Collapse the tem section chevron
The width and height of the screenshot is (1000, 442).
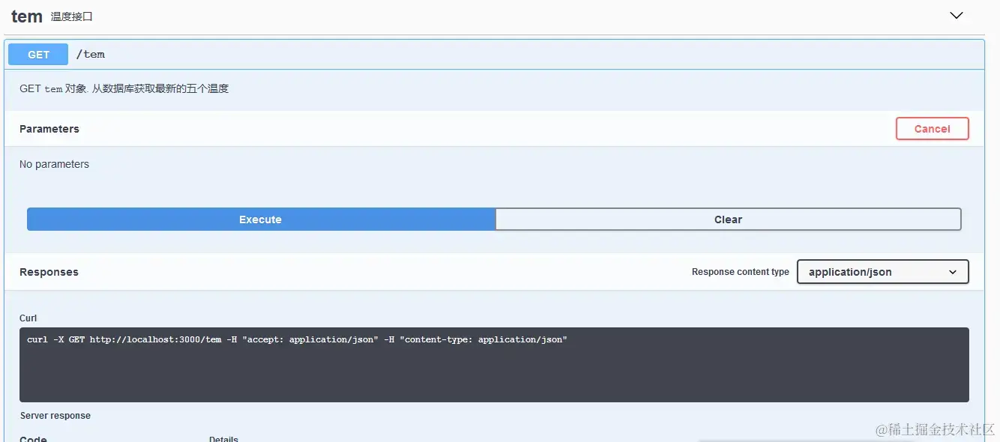(956, 15)
